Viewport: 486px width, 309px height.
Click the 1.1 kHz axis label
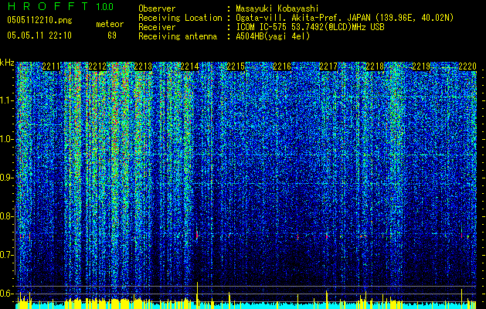point(6,100)
